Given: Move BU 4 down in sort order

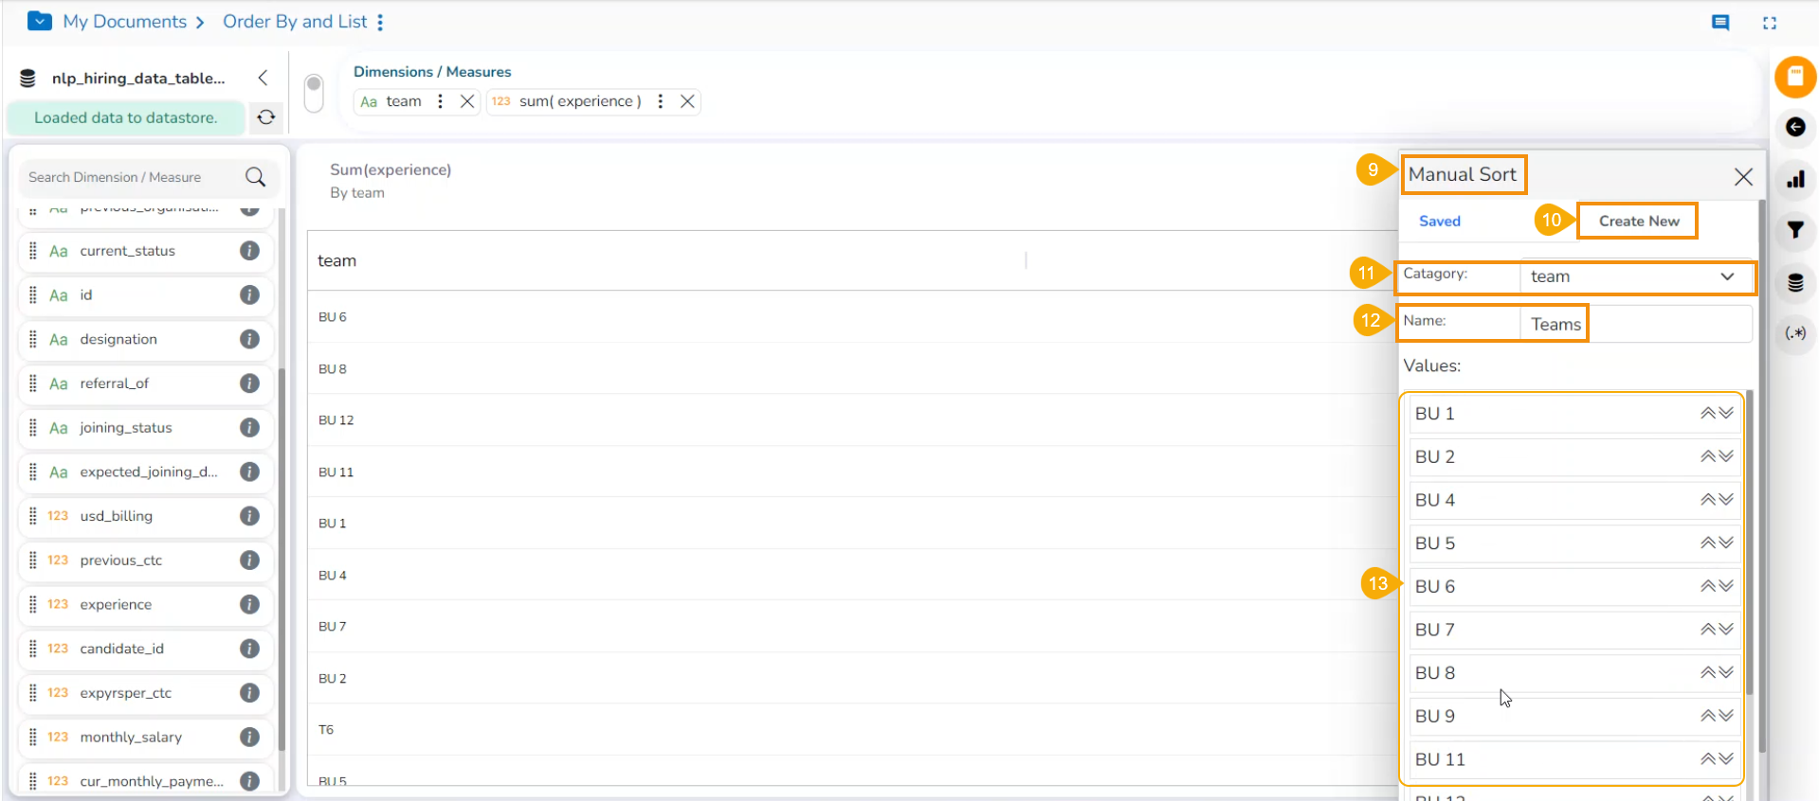Looking at the screenshot, I should pyautogui.click(x=1726, y=500).
